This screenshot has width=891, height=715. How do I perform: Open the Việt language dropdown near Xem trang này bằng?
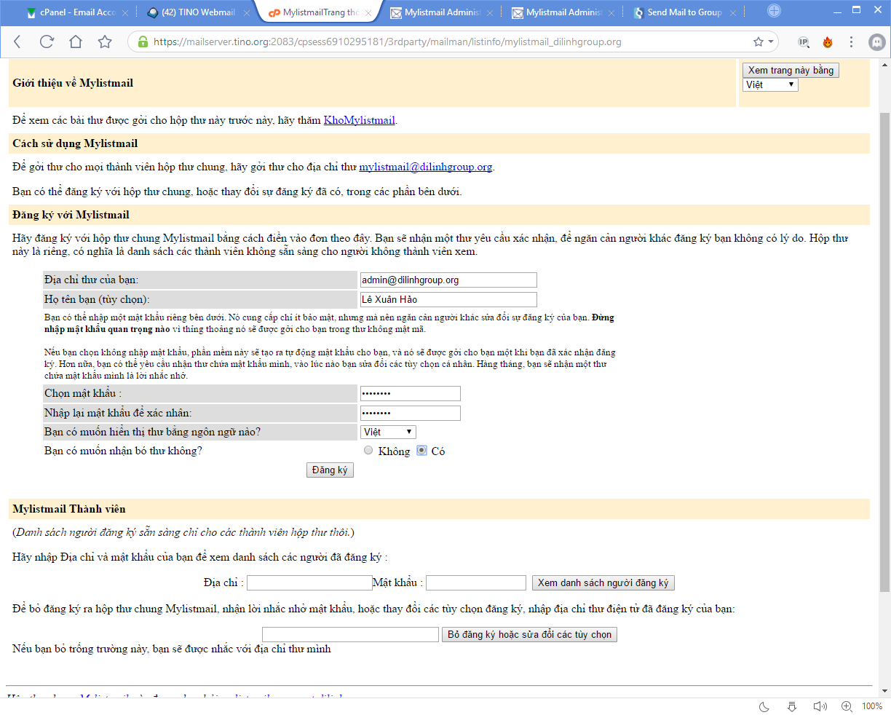coord(770,84)
